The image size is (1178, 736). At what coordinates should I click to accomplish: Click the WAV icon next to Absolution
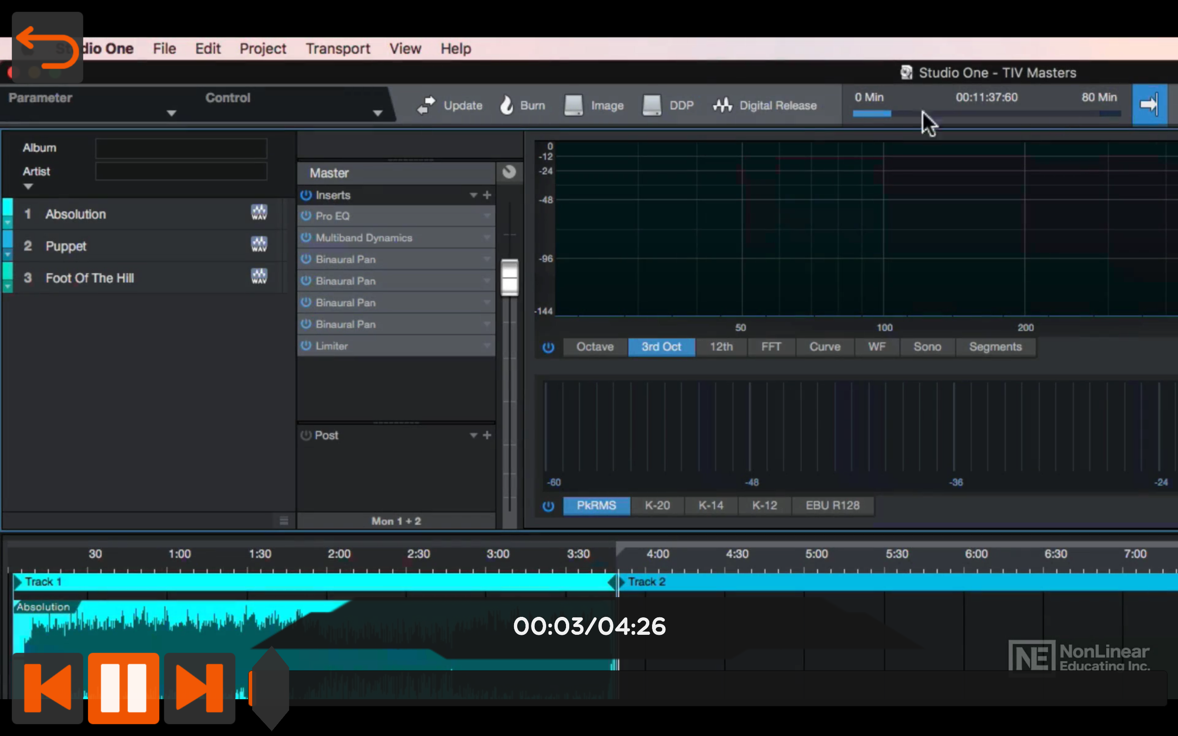point(260,212)
